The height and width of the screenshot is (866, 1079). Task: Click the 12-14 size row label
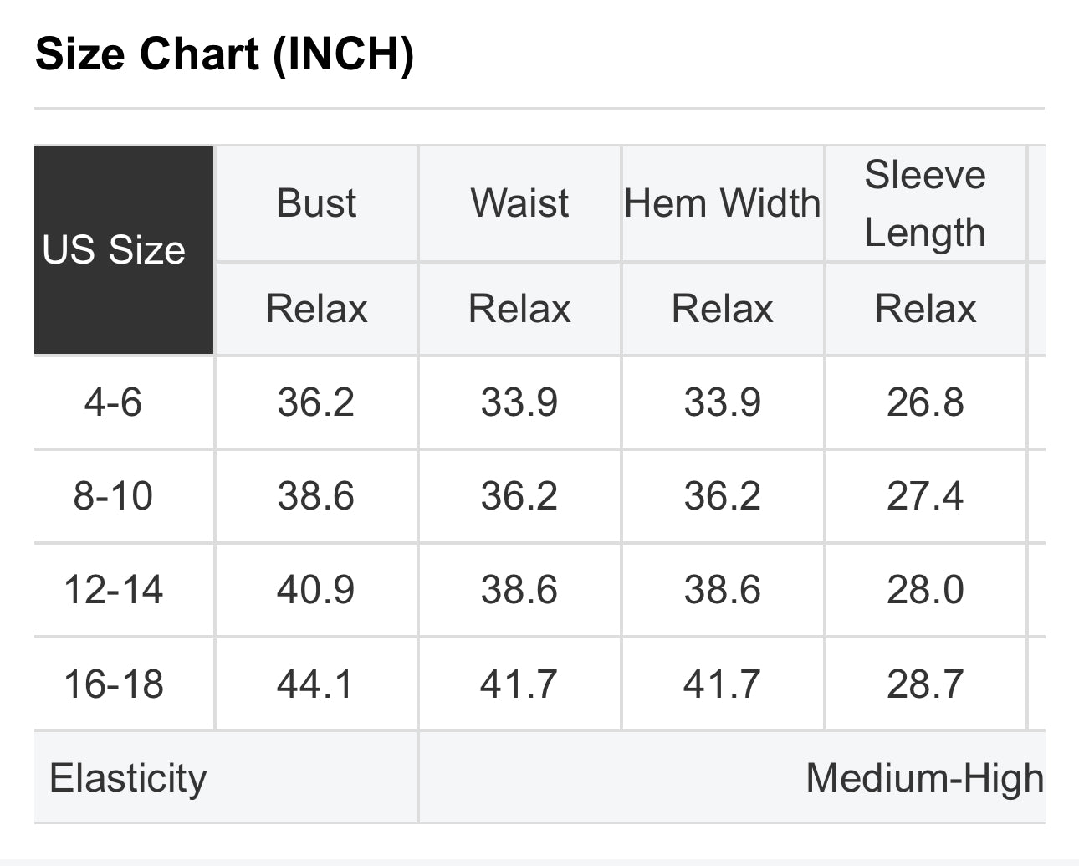pos(114,590)
